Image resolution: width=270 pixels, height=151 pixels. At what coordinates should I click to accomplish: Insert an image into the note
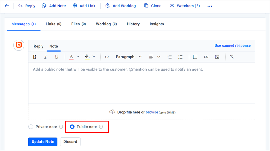coord(217,57)
